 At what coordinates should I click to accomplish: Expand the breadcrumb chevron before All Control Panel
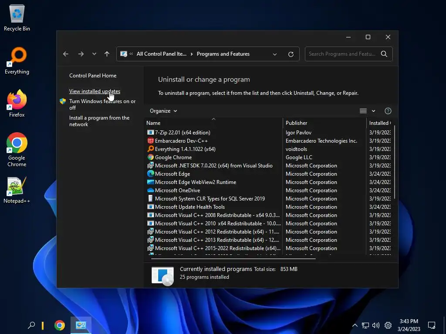131,53
